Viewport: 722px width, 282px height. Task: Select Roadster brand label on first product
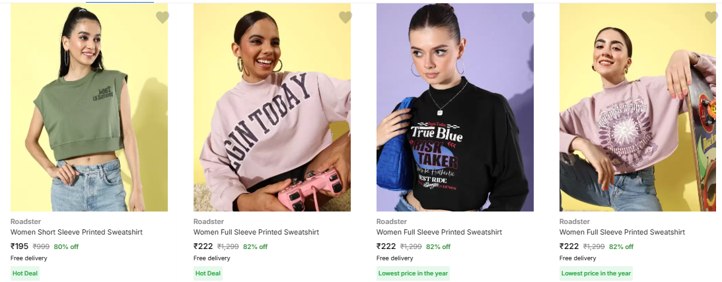pos(26,221)
